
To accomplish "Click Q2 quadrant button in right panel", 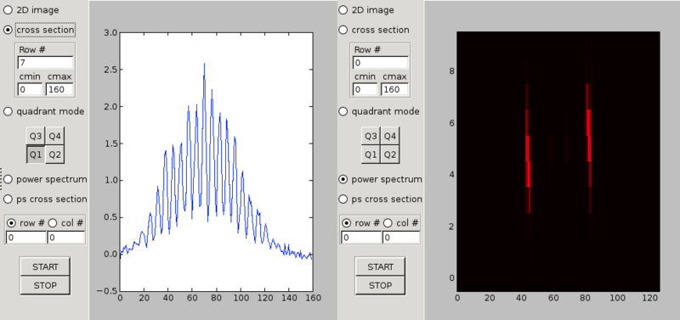I will click(390, 154).
